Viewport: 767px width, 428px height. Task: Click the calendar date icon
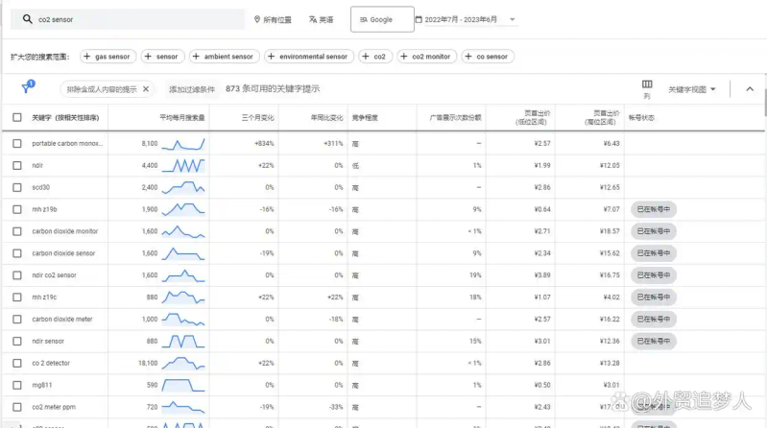419,19
